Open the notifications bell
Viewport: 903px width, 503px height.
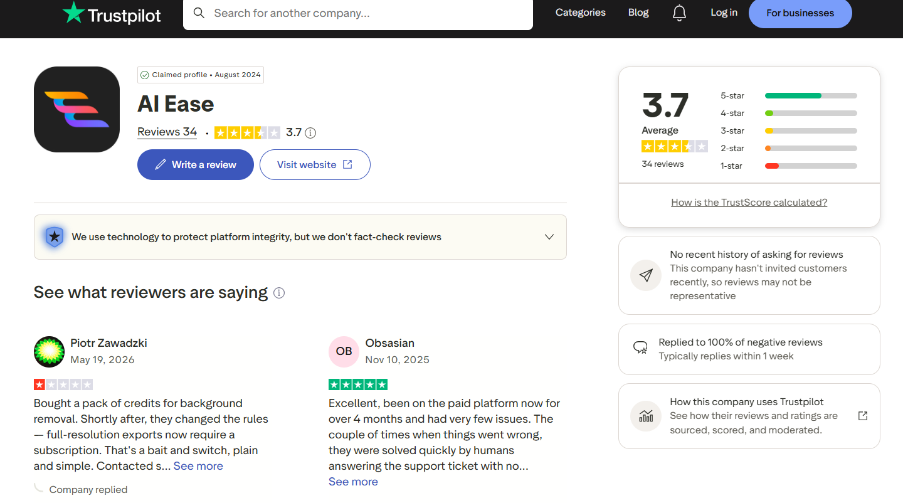tap(679, 13)
